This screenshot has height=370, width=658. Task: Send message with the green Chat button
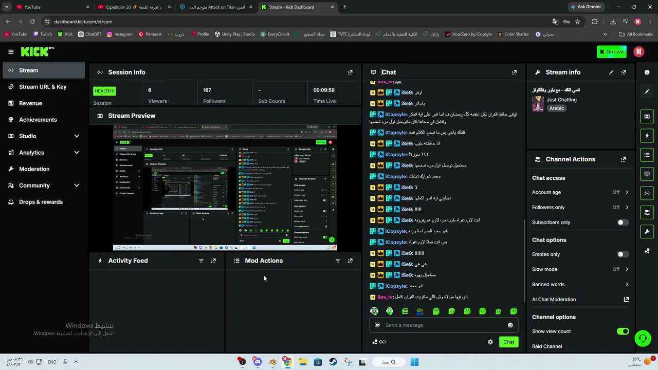508,342
